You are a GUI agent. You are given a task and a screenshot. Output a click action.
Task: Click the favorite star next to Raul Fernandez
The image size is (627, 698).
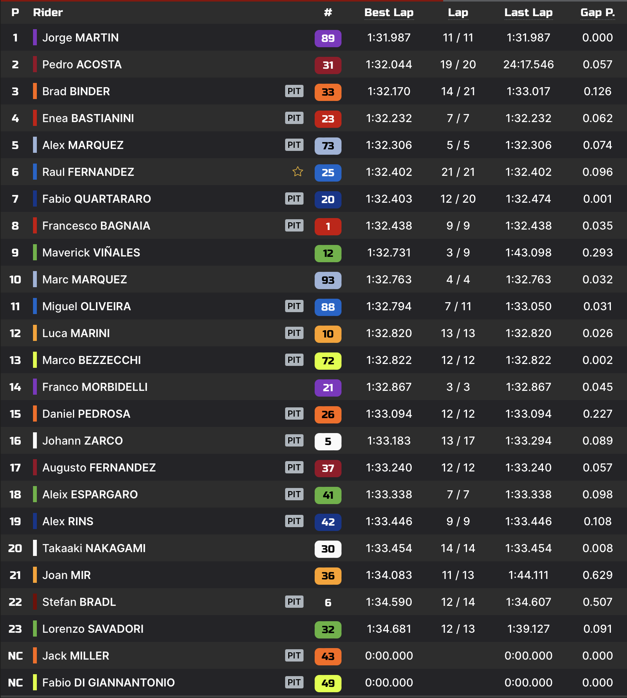[297, 172]
